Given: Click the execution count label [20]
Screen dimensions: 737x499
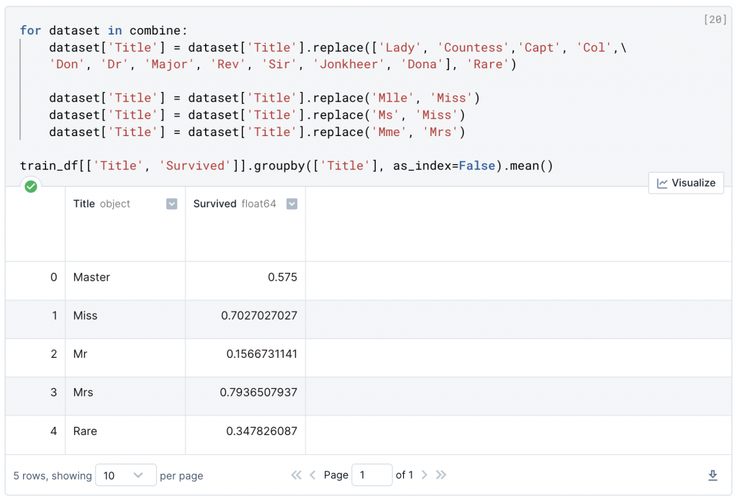Looking at the screenshot, I should [x=715, y=19].
